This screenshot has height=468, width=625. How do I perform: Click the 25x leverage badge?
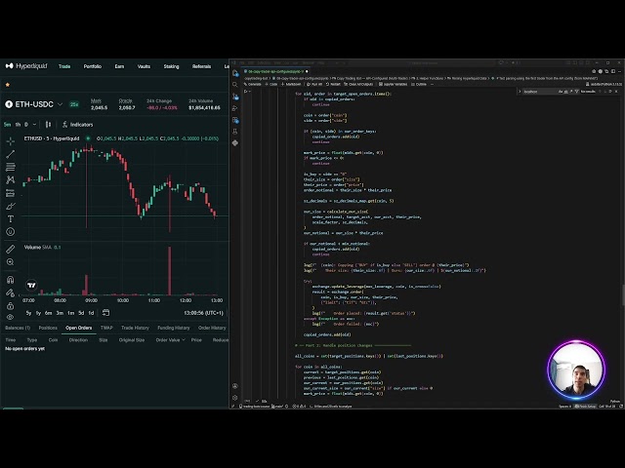tap(74, 104)
